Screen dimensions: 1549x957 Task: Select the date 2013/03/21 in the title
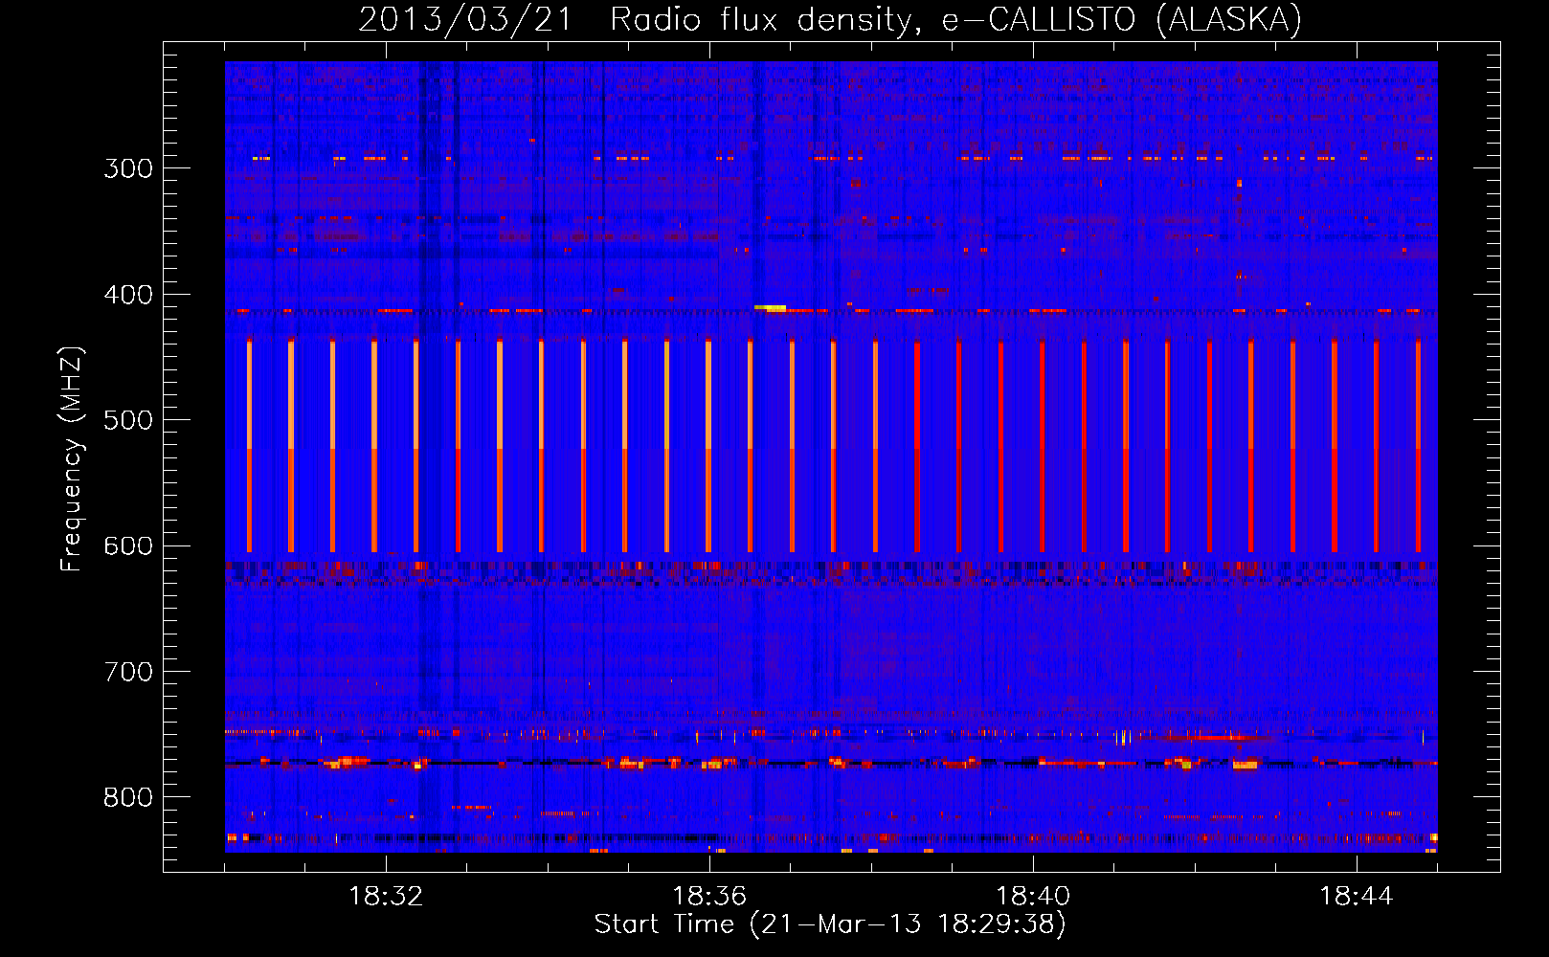(x=463, y=19)
